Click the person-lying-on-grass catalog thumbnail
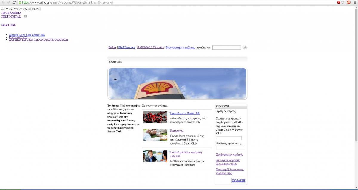Screen dimensions: 358x190 (x=155, y=135)
